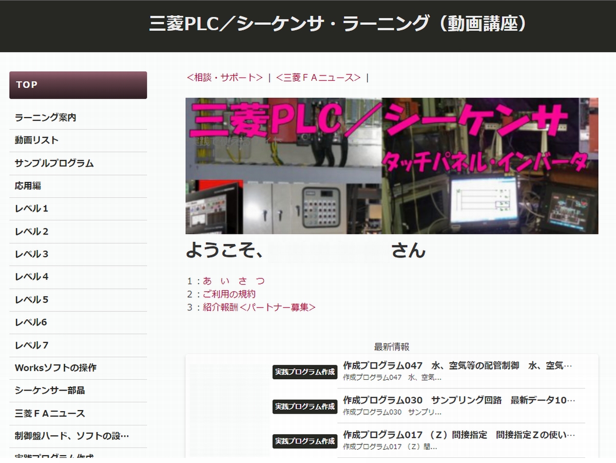Screen dimensions: 616x463
Task: Click excerpt text 作成プログラム047 水、空気…
Action: (392, 377)
